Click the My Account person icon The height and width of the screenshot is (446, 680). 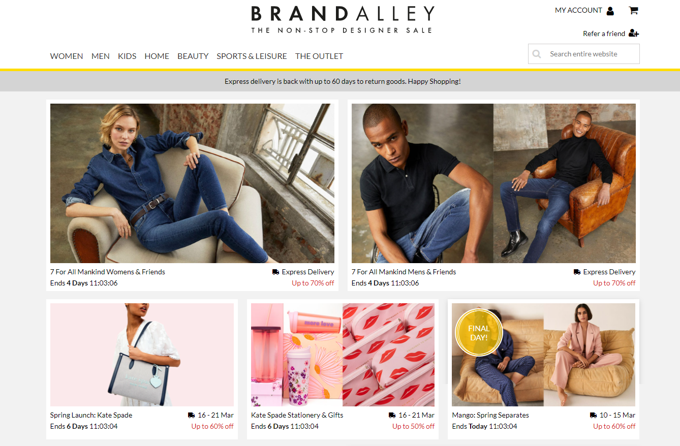click(x=610, y=11)
